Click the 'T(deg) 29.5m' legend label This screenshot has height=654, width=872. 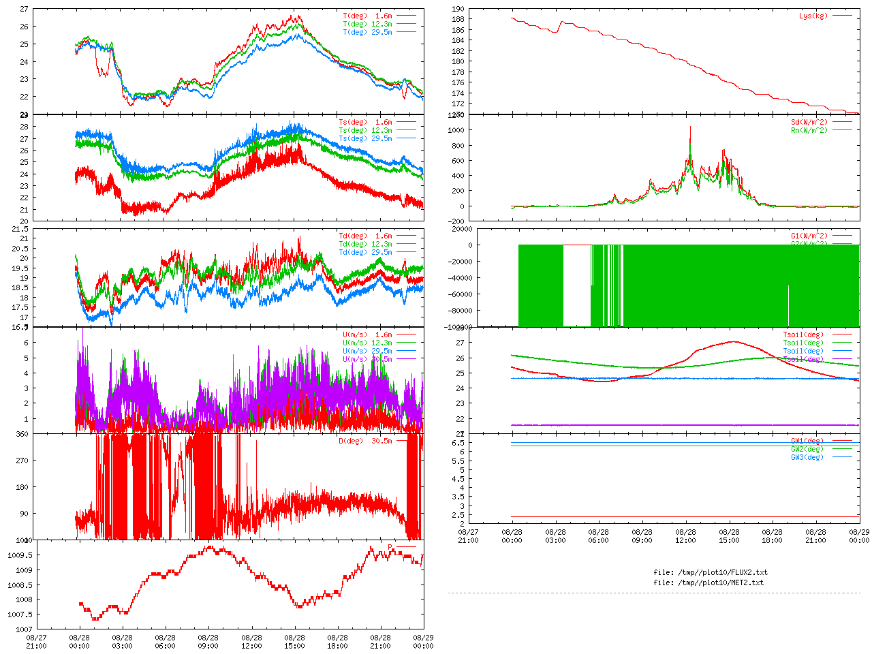(x=367, y=32)
